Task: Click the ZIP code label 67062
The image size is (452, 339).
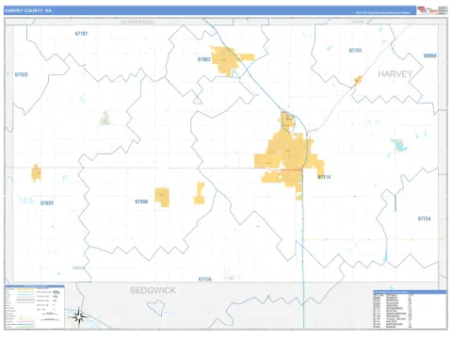Action: point(204,59)
